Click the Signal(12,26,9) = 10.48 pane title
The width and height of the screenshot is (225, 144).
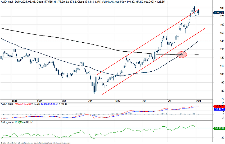(54, 104)
